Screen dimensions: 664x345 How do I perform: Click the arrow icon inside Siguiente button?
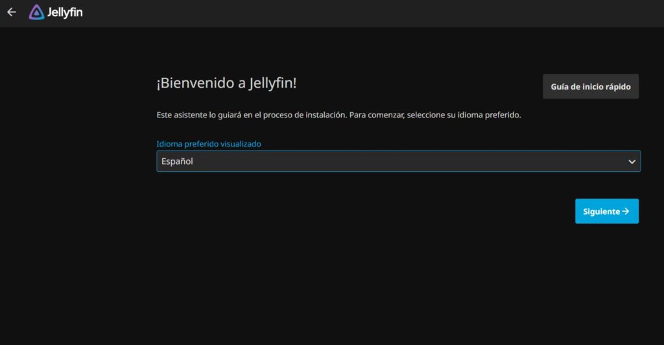(626, 211)
